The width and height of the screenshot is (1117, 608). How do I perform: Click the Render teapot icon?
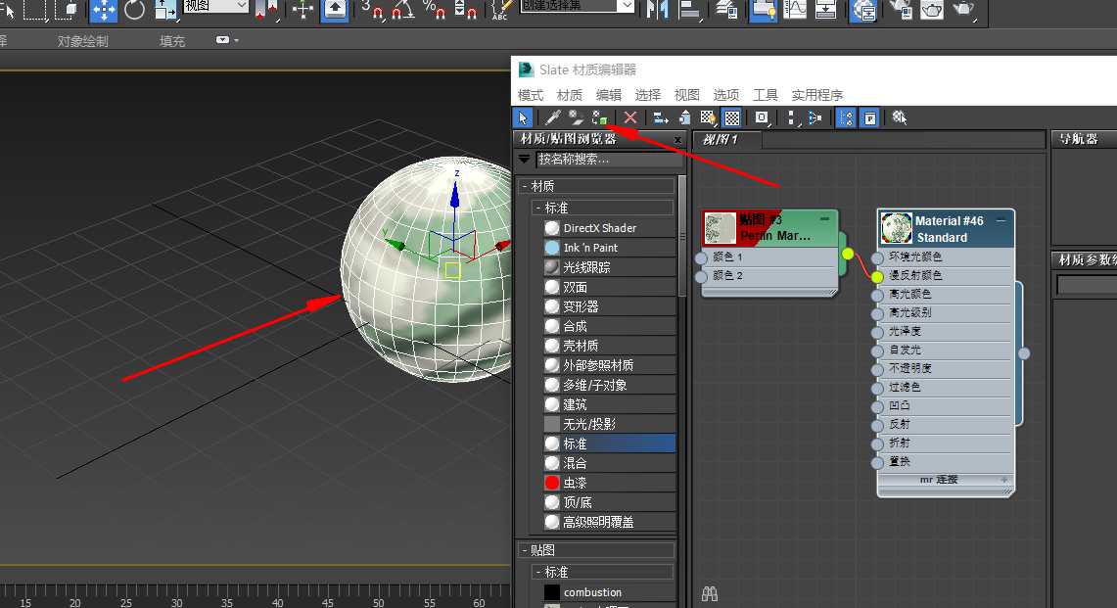pos(963,10)
